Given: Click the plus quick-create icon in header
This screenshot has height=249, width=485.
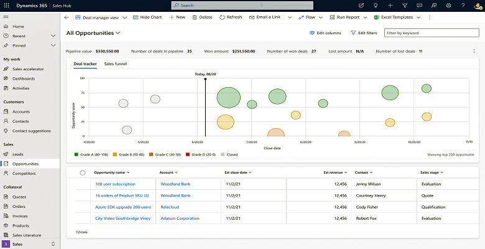Looking at the screenshot, I should coord(390,5).
